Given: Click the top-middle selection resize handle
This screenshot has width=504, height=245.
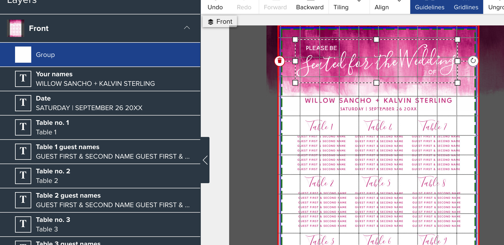Looking at the screenshot, I should coord(376,39).
